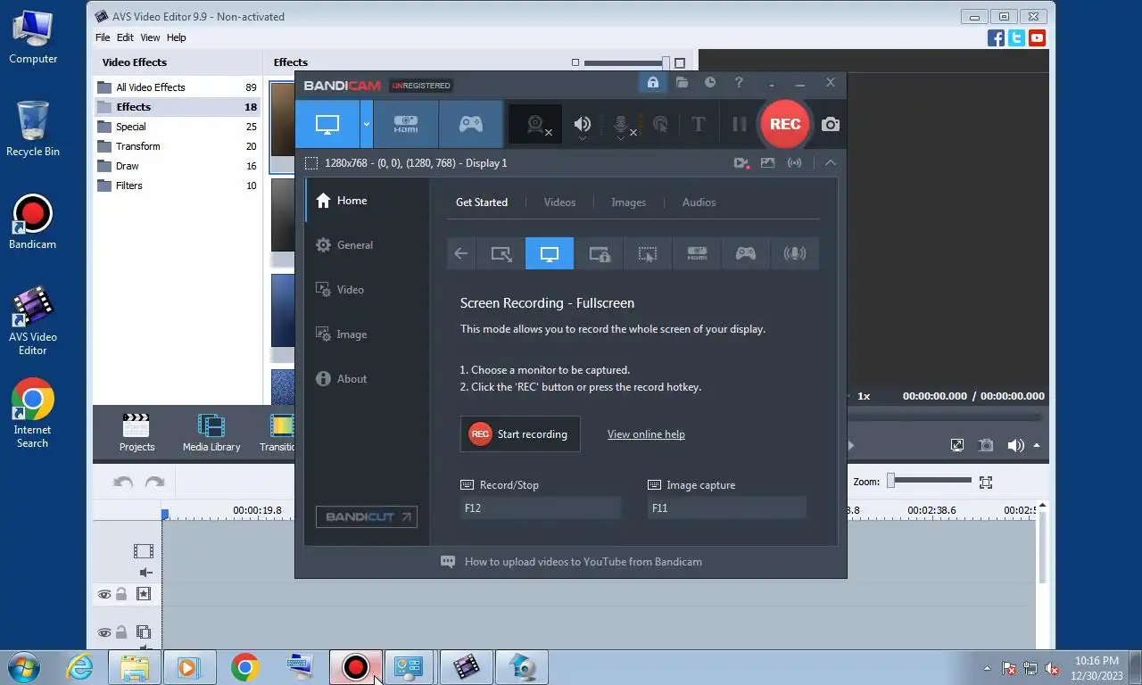Choose HDMI device mode icon in selector row
1142x685 pixels.
click(697, 253)
